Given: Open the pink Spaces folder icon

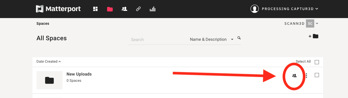Looking at the screenshot, I should point(110,9).
